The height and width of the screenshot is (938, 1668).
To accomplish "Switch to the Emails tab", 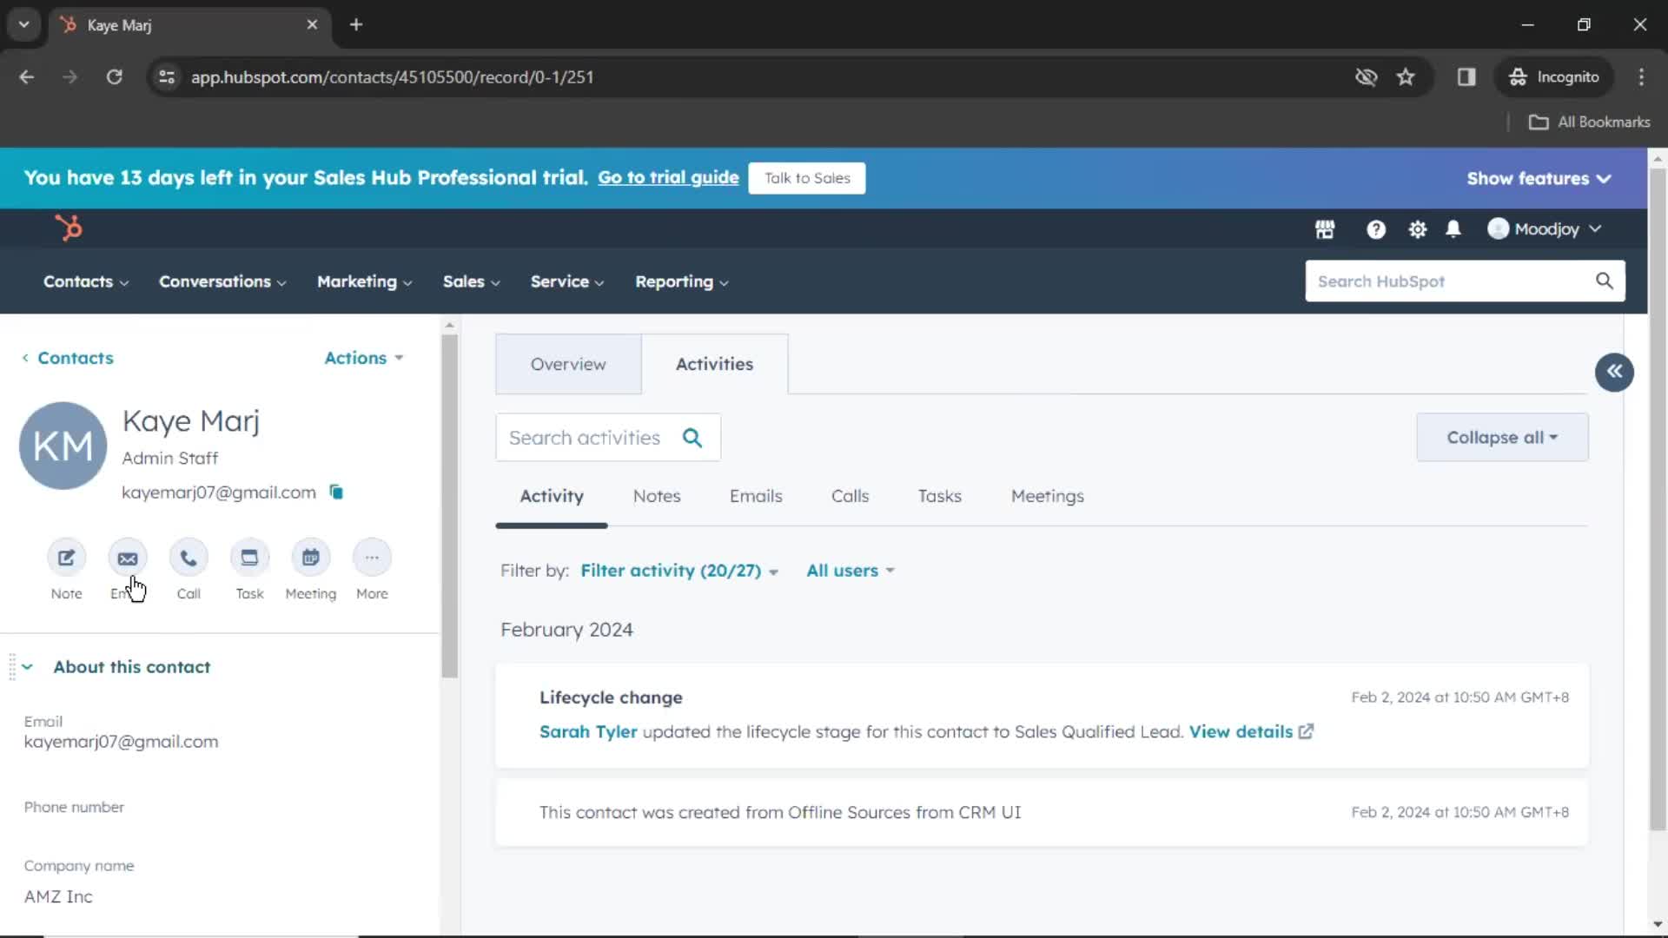I will (756, 496).
